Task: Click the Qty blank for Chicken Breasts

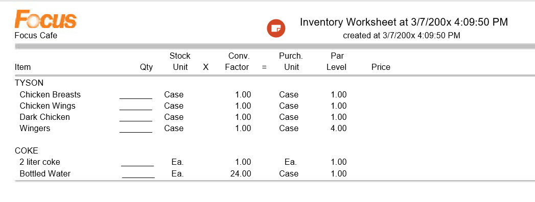Action: pos(136,95)
